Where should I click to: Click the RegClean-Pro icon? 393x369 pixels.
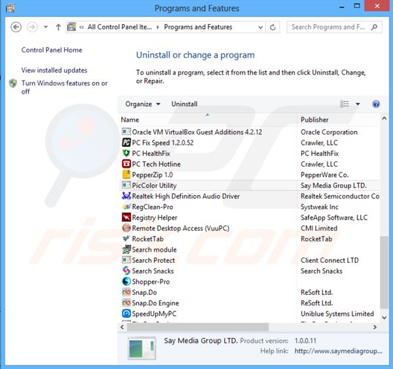coord(126,206)
